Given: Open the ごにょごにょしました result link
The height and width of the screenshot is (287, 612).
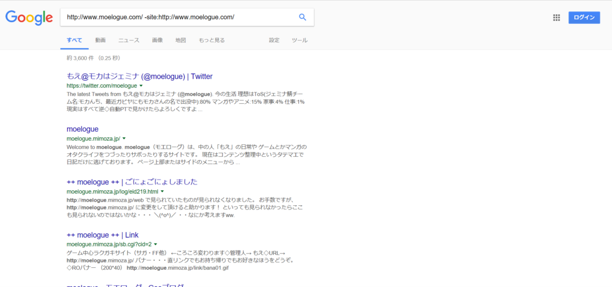Looking at the screenshot, I should [132, 182].
